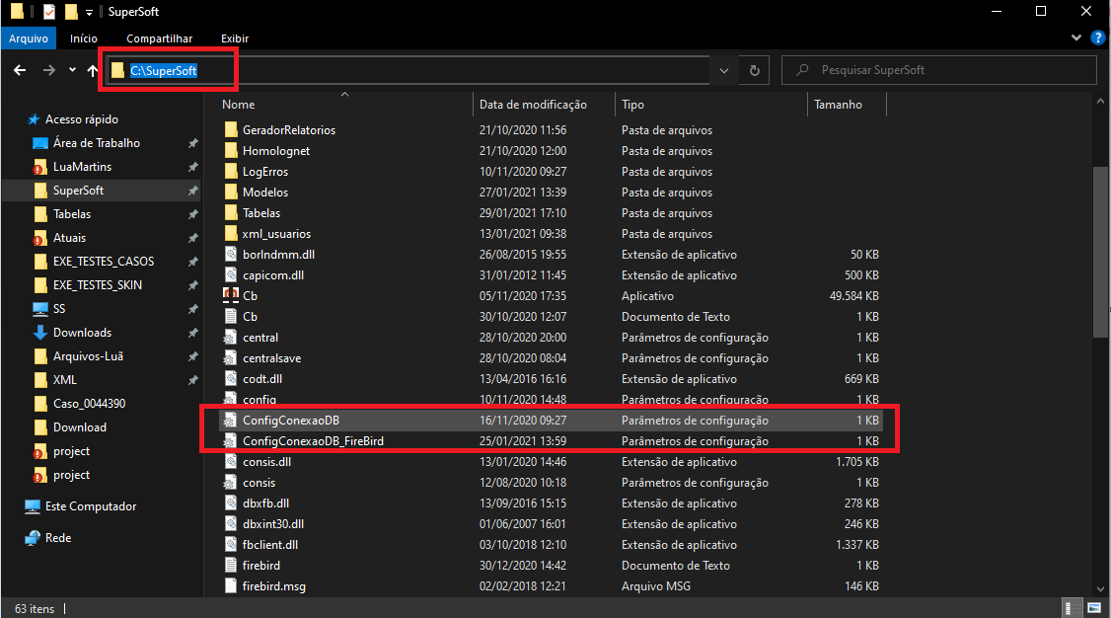Switch to the Exibir tab
This screenshot has height=618, width=1111.
click(x=234, y=39)
